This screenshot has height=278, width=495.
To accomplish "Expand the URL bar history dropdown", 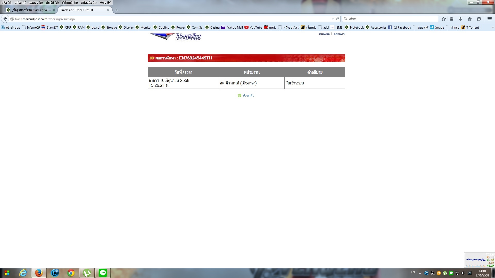I will 333,19.
